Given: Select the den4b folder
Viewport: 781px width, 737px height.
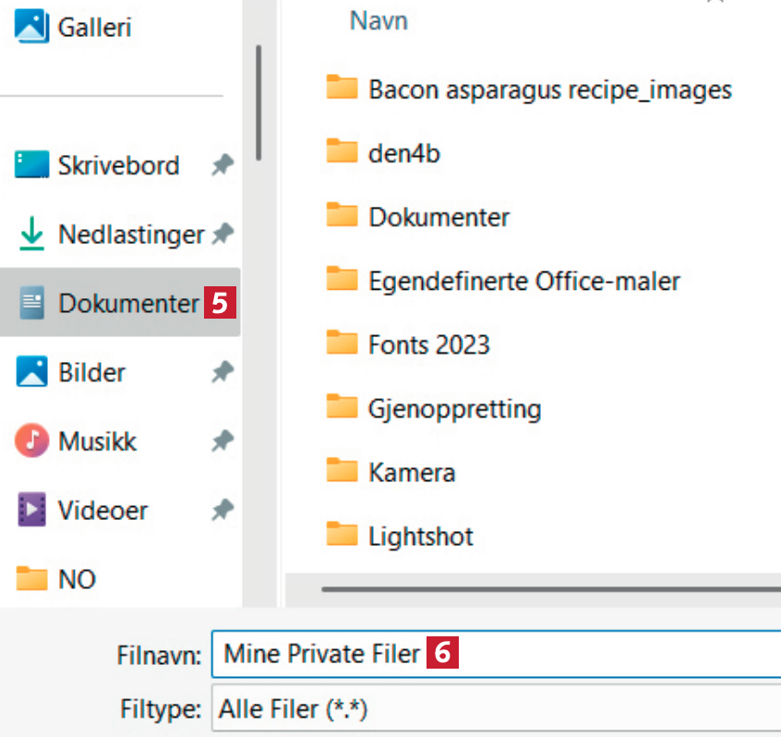Looking at the screenshot, I should coord(403,152).
